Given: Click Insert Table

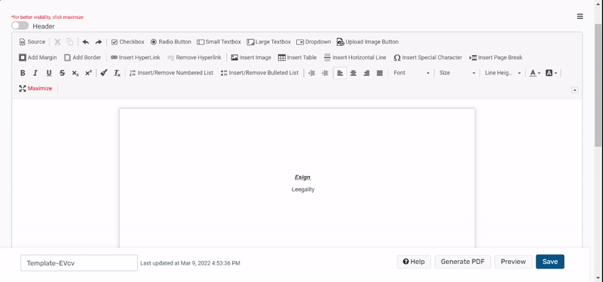Looking at the screenshot, I should [297, 58].
